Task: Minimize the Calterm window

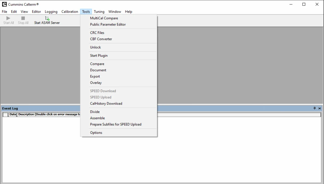Action: (291, 4)
